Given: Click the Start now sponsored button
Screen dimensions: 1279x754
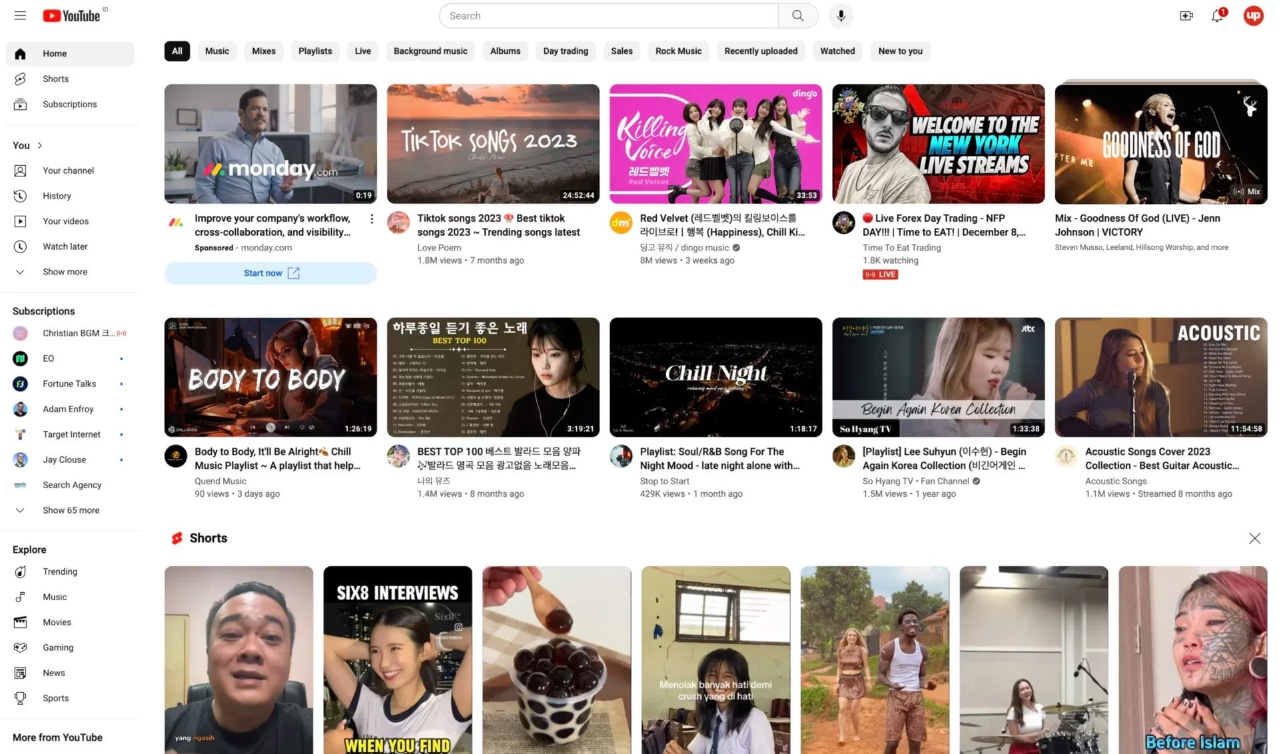Looking at the screenshot, I should (x=270, y=273).
